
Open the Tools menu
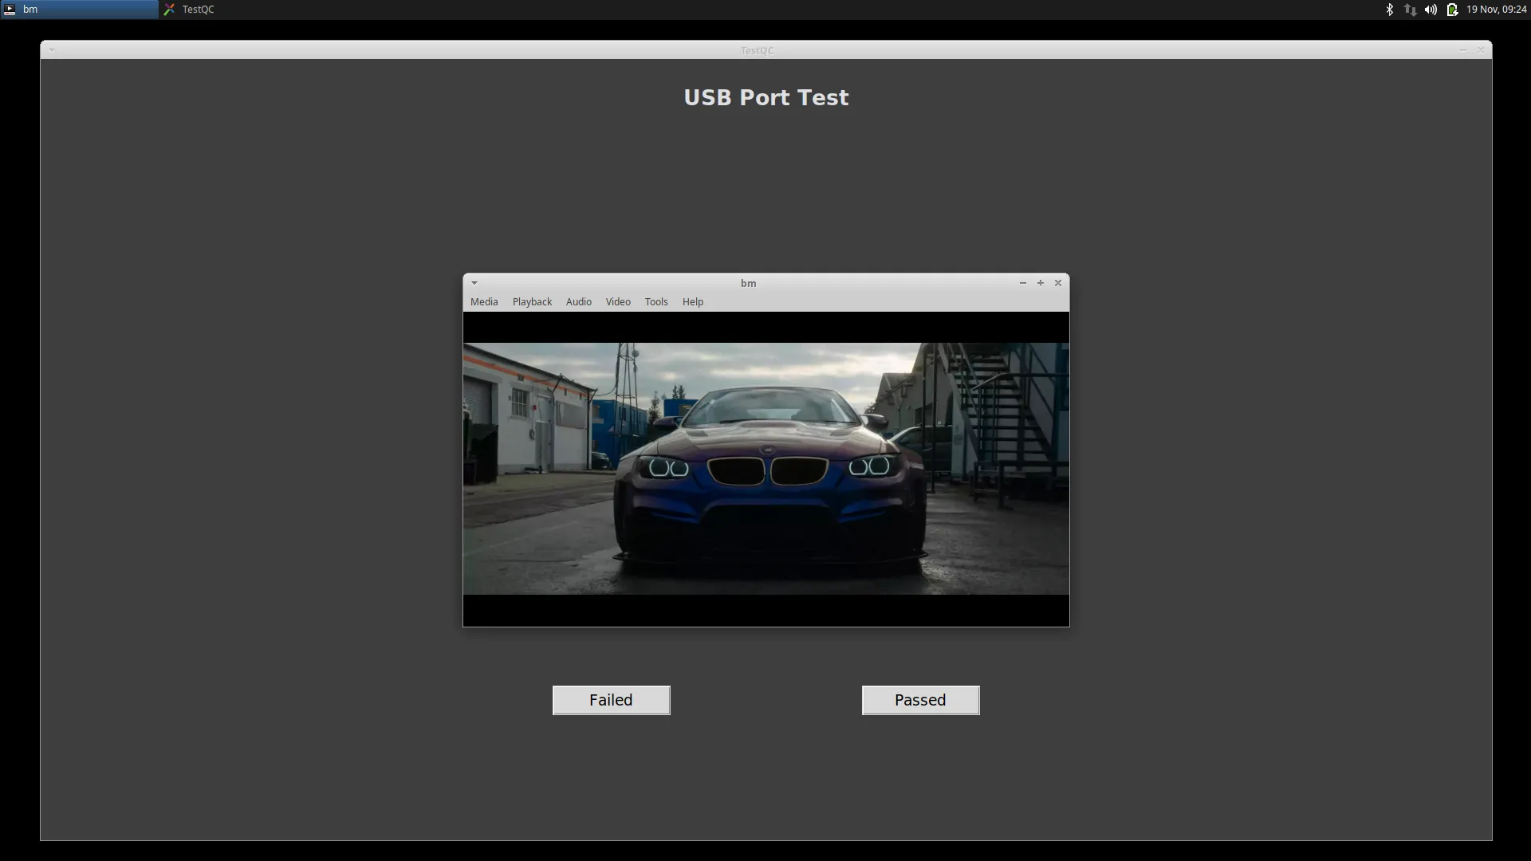pyautogui.click(x=656, y=301)
